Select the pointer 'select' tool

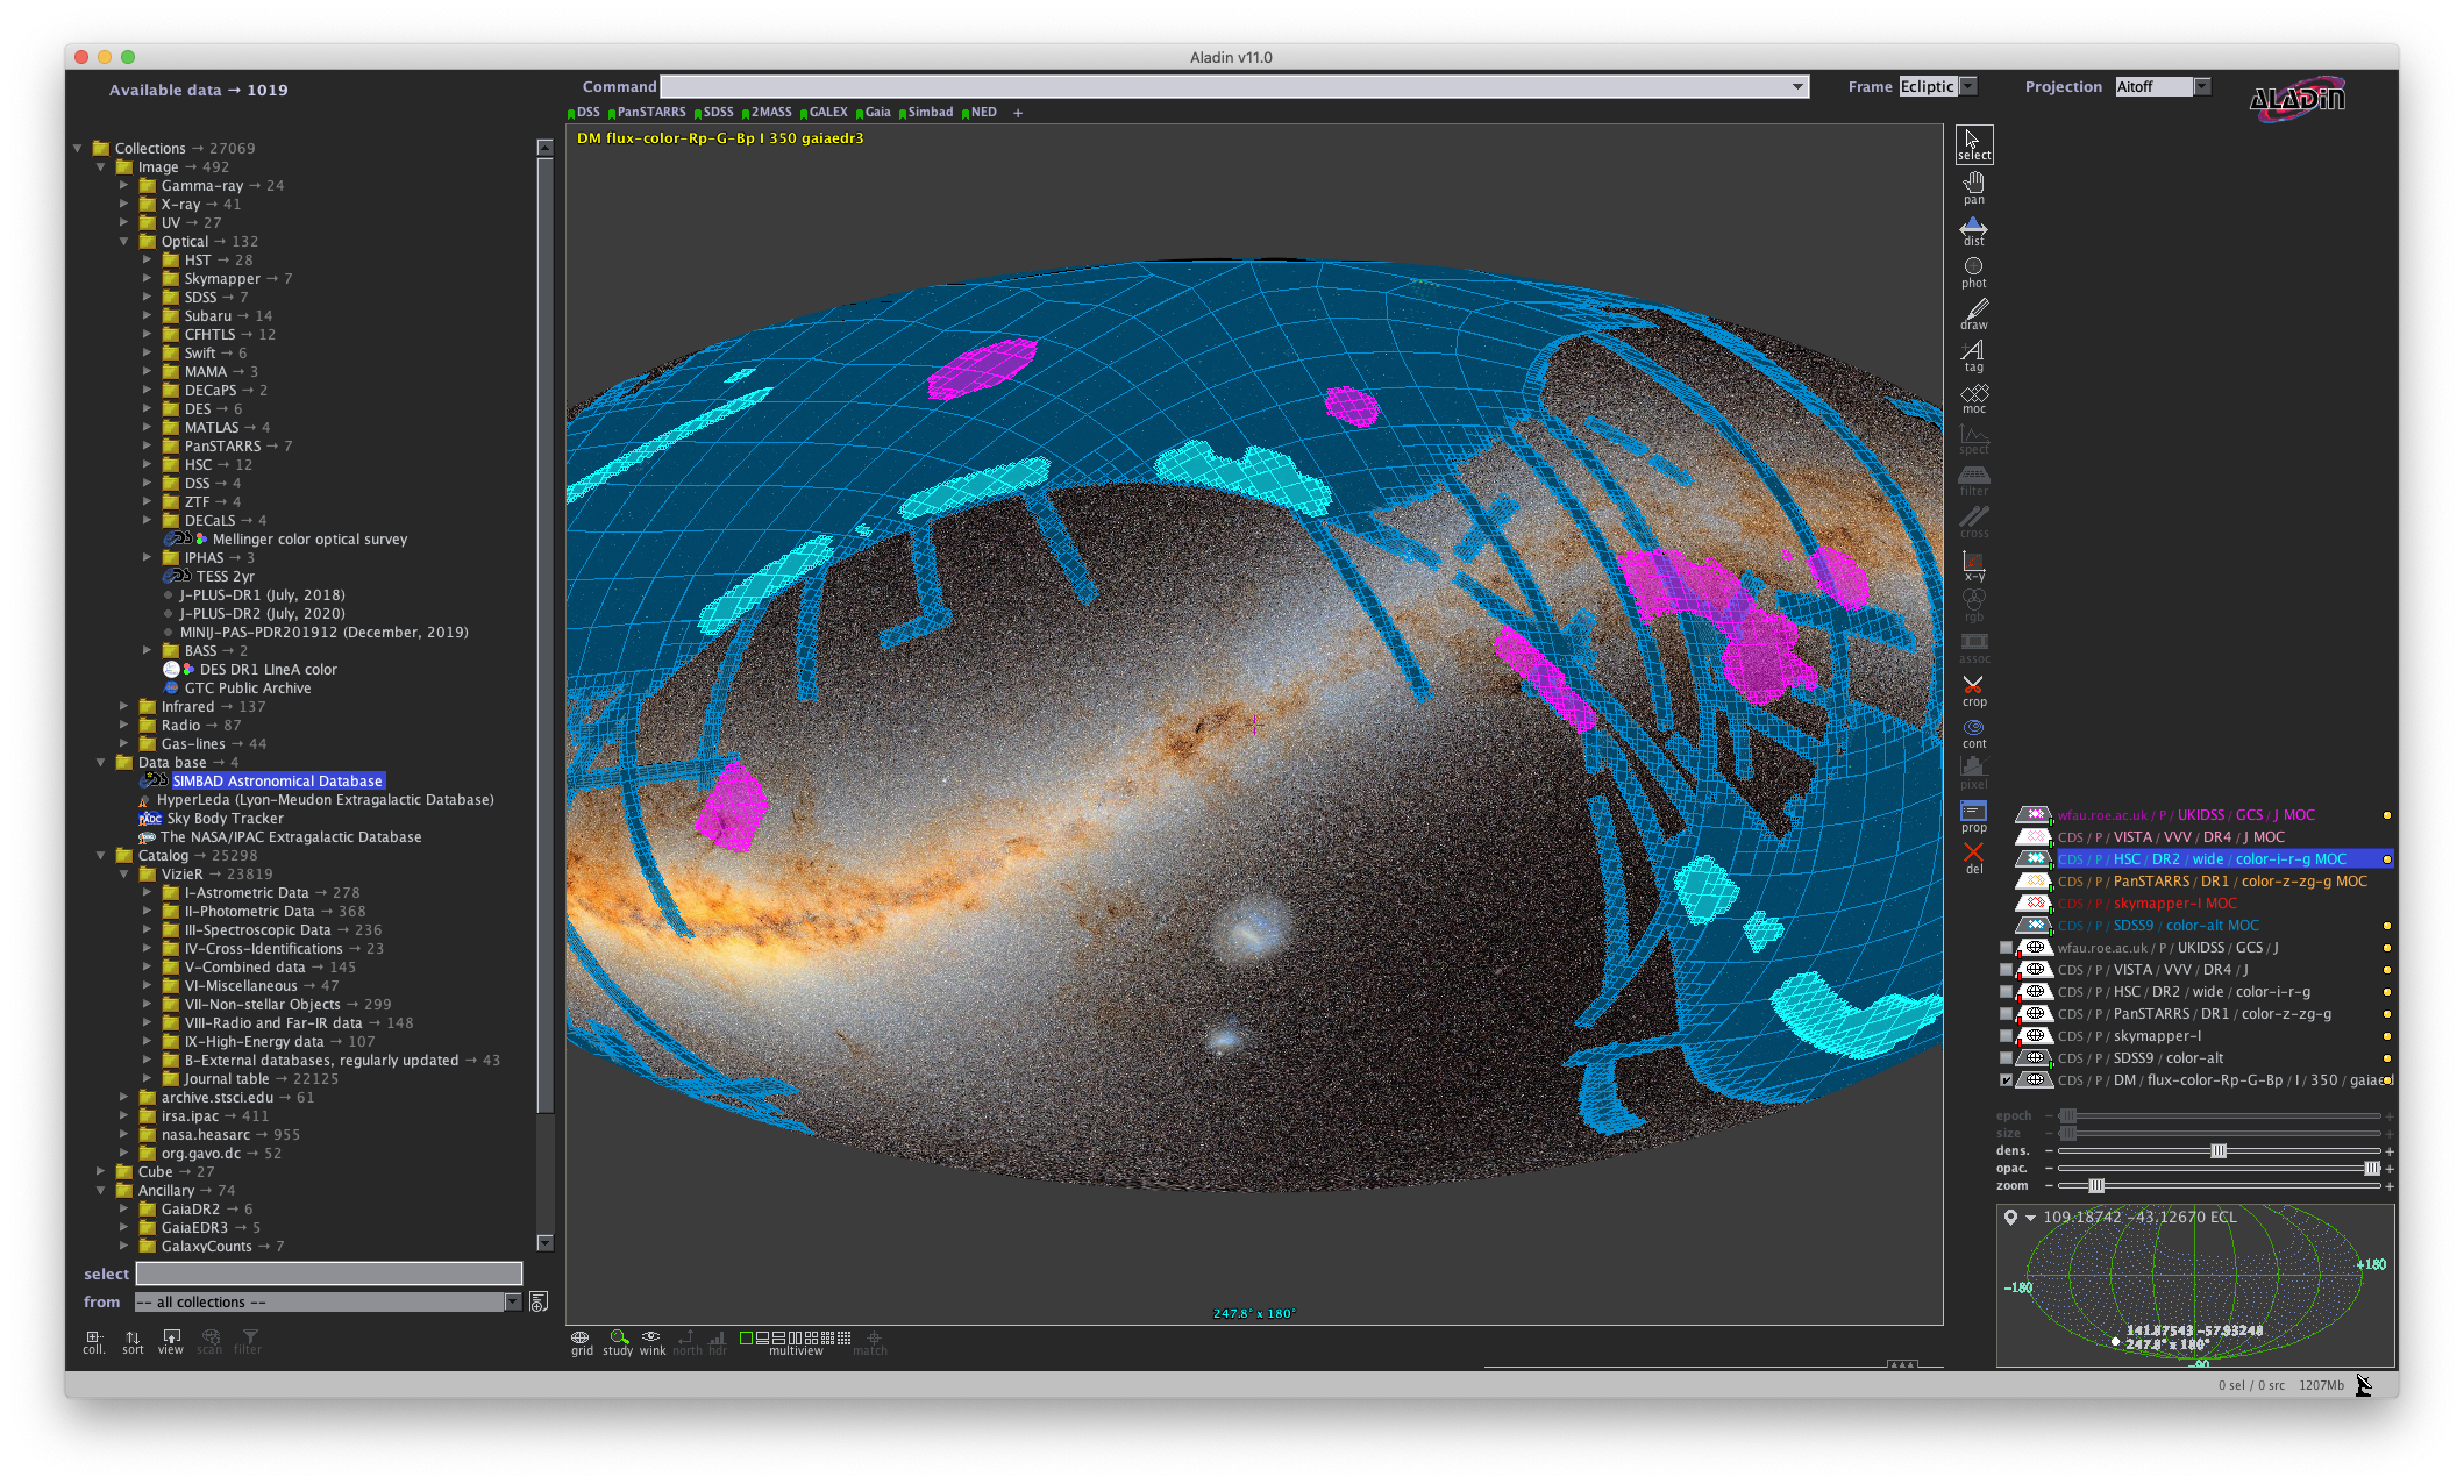(1974, 144)
